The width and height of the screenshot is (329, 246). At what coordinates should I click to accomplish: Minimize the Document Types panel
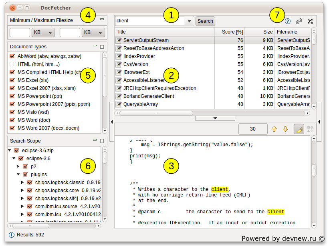pyautogui.click(x=95, y=46)
